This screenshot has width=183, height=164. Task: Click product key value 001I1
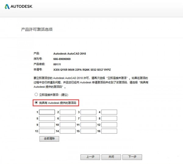click(57, 64)
